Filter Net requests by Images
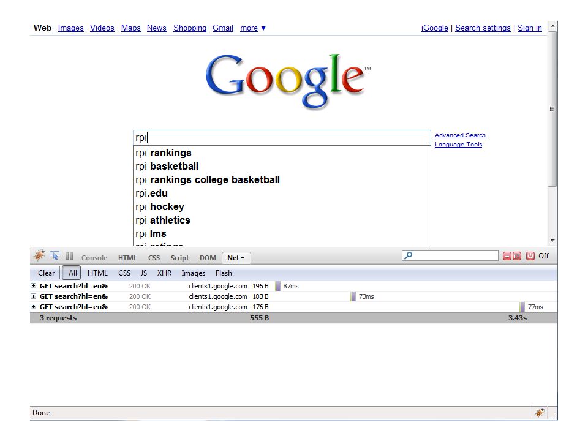Image resolution: width=588 pixels, height=441 pixels. click(193, 273)
